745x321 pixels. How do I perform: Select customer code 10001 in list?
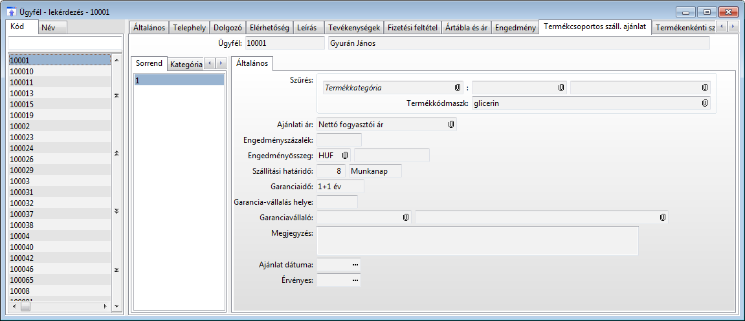click(x=60, y=60)
